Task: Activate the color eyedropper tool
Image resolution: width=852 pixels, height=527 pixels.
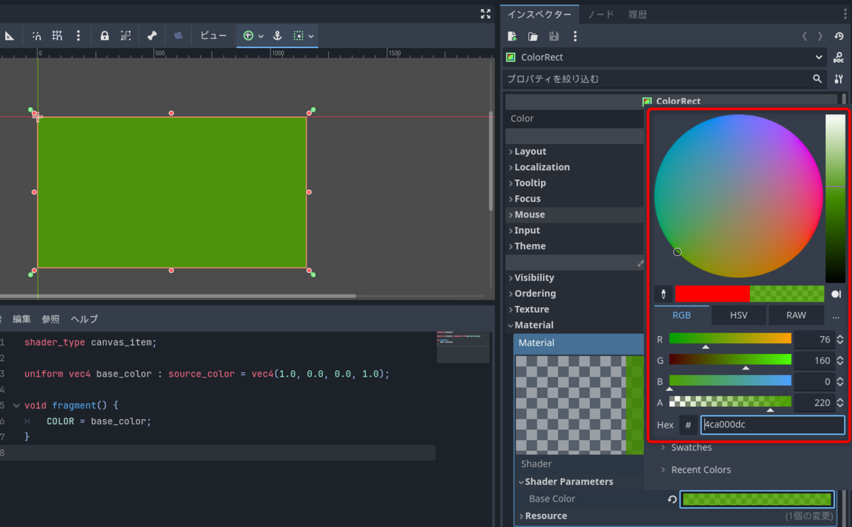Action: (663, 294)
